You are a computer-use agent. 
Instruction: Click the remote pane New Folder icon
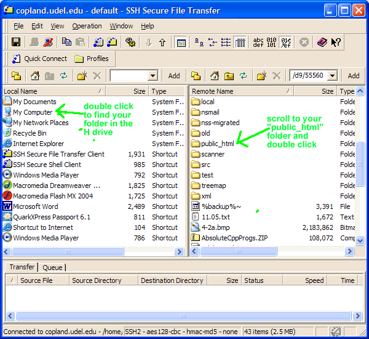(x=262, y=76)
